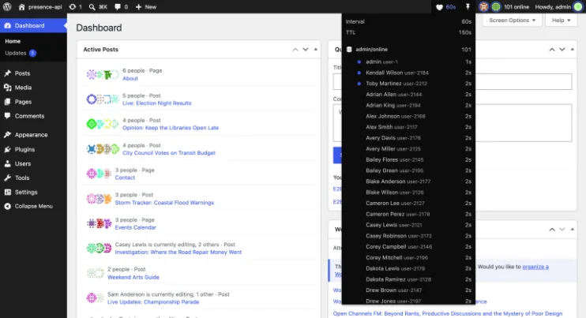This screenshot has width=586, height=318.
Task: Open the comments bubble in the admin bar
Action: [121, 7]
